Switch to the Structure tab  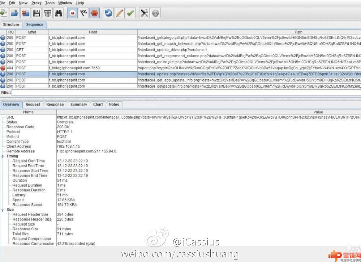click(11, 25)
